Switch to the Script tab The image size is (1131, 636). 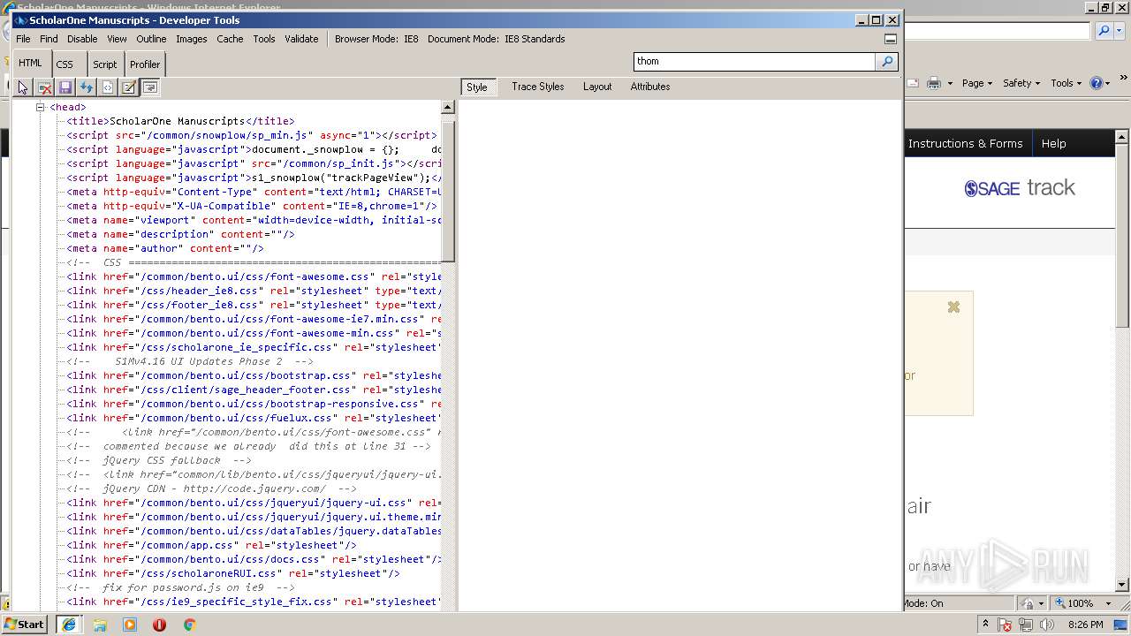pyautogui.click(x=104, y=64)
